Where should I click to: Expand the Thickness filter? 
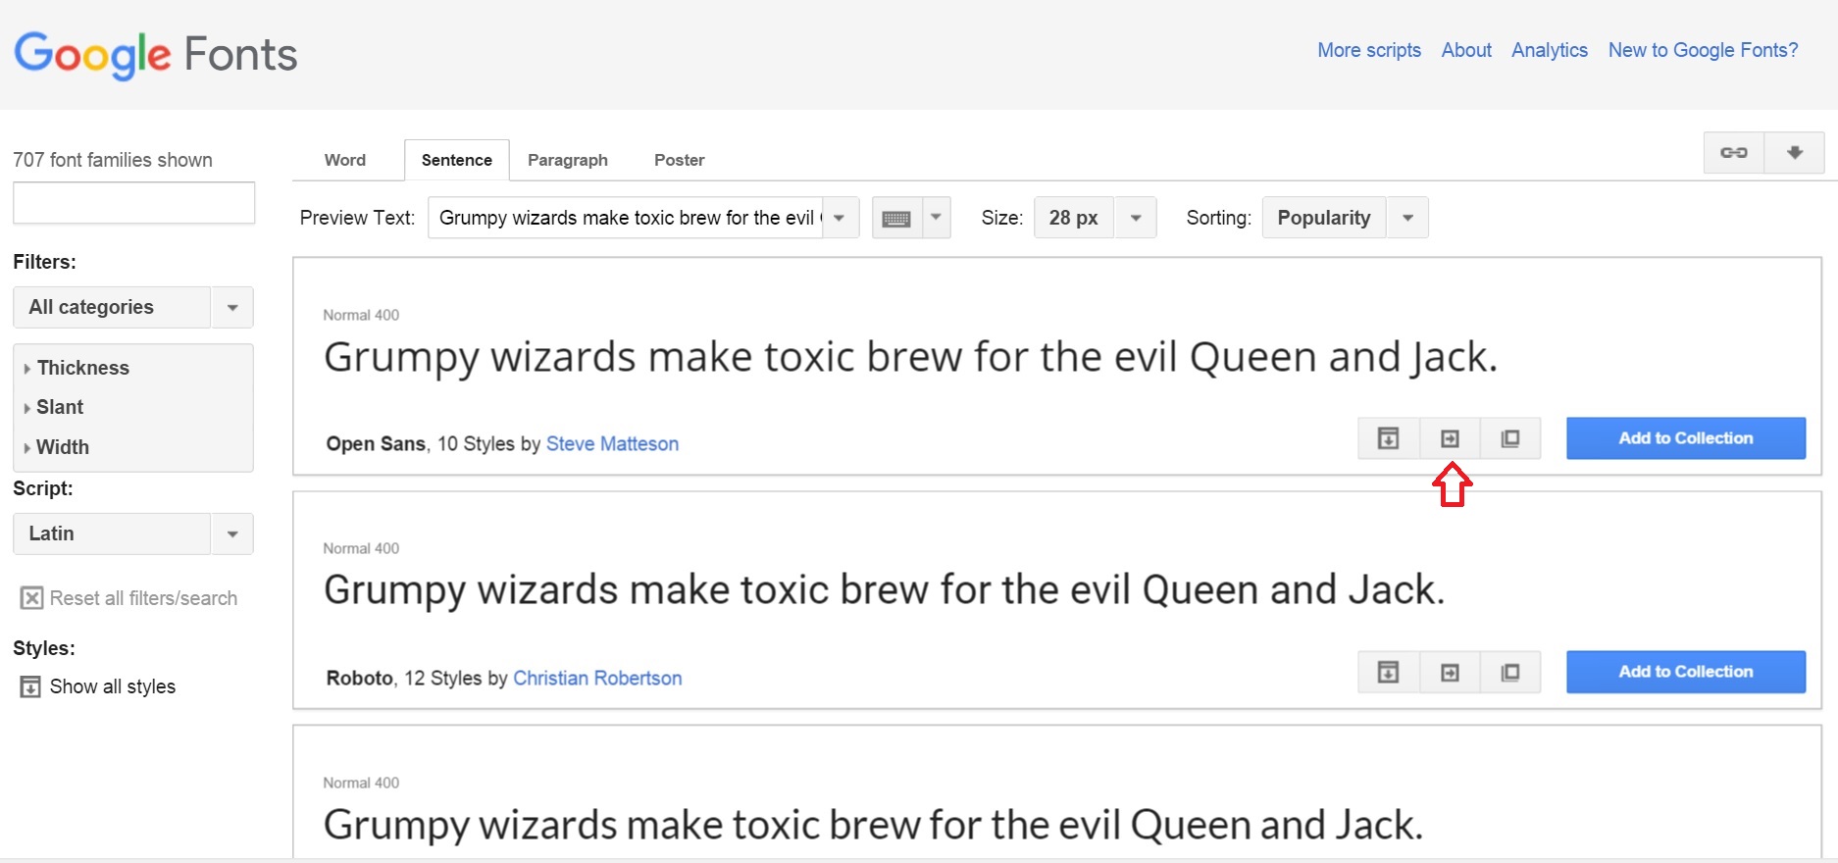82,368
